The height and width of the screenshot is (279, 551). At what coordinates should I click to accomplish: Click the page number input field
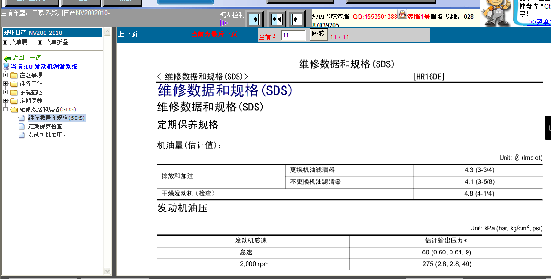(x=294, y=36)
